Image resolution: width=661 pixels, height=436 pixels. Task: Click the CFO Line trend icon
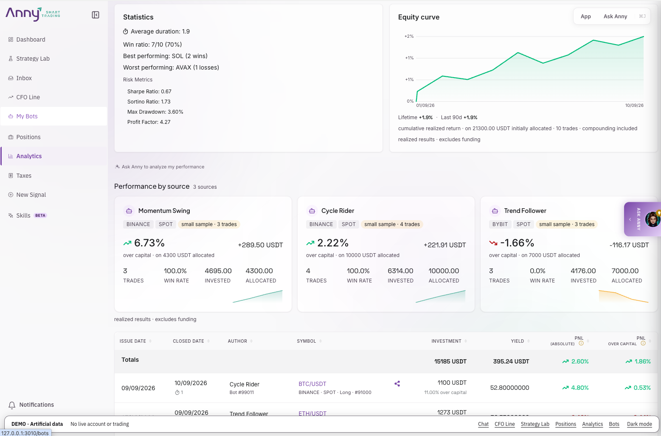click(x=11, y=97)
